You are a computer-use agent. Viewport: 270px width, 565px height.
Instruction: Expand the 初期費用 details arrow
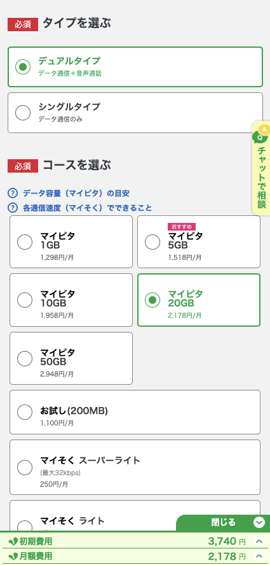(259, 541)
